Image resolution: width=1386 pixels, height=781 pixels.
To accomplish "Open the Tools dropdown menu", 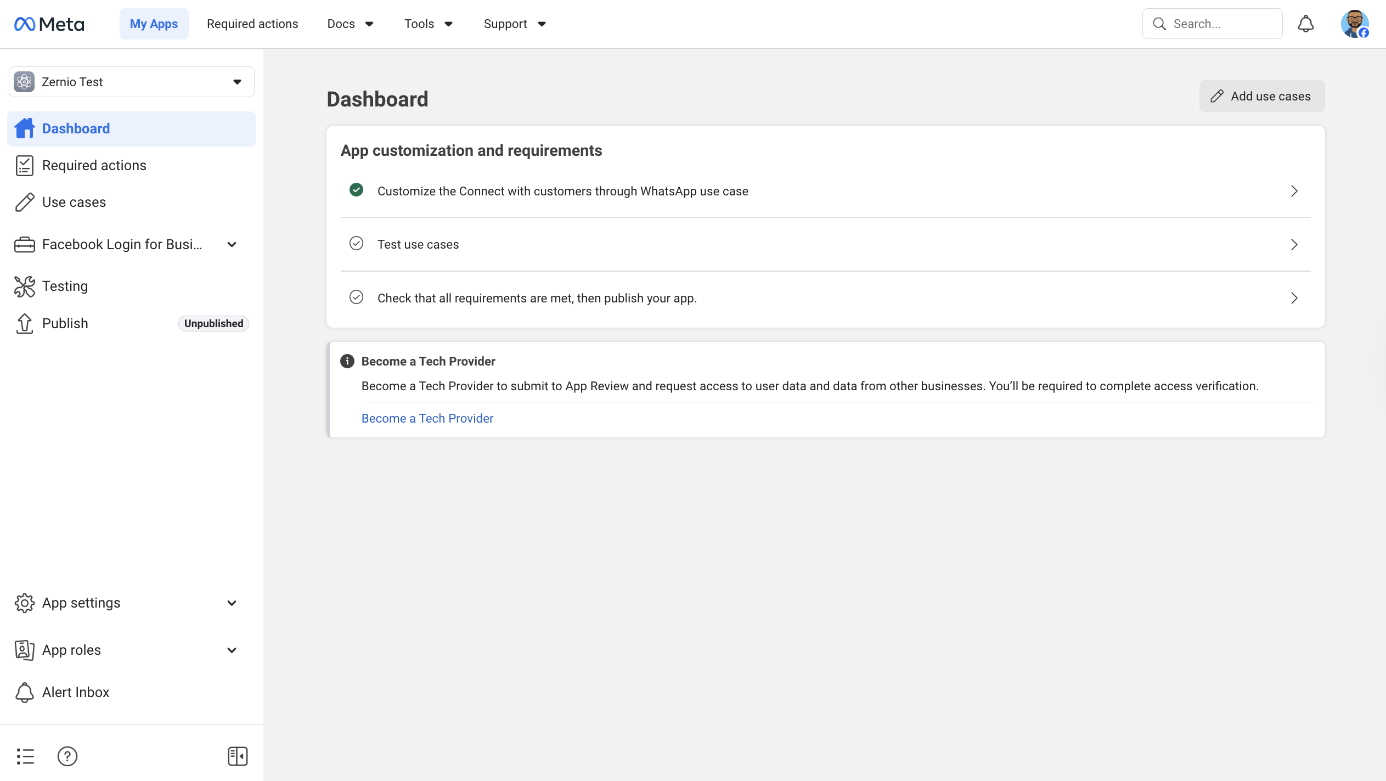I will (428, 24).
